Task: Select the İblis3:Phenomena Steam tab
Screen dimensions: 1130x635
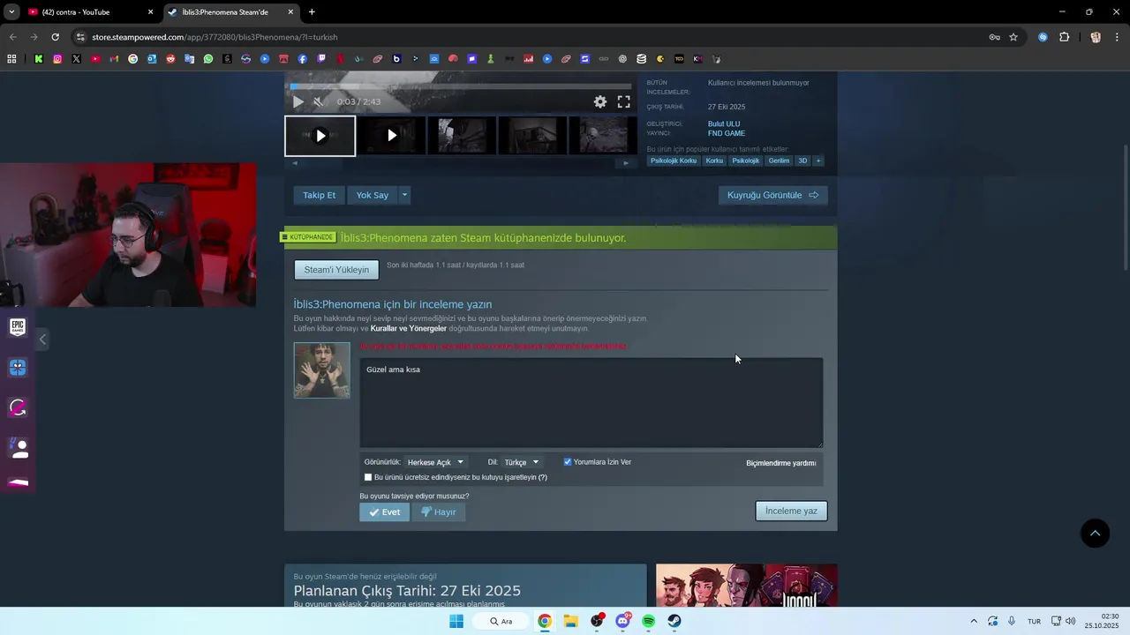Action: coord(231,12)
